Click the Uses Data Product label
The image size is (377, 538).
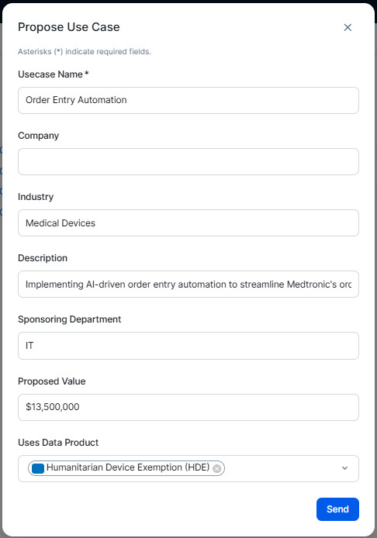(58, 443)
